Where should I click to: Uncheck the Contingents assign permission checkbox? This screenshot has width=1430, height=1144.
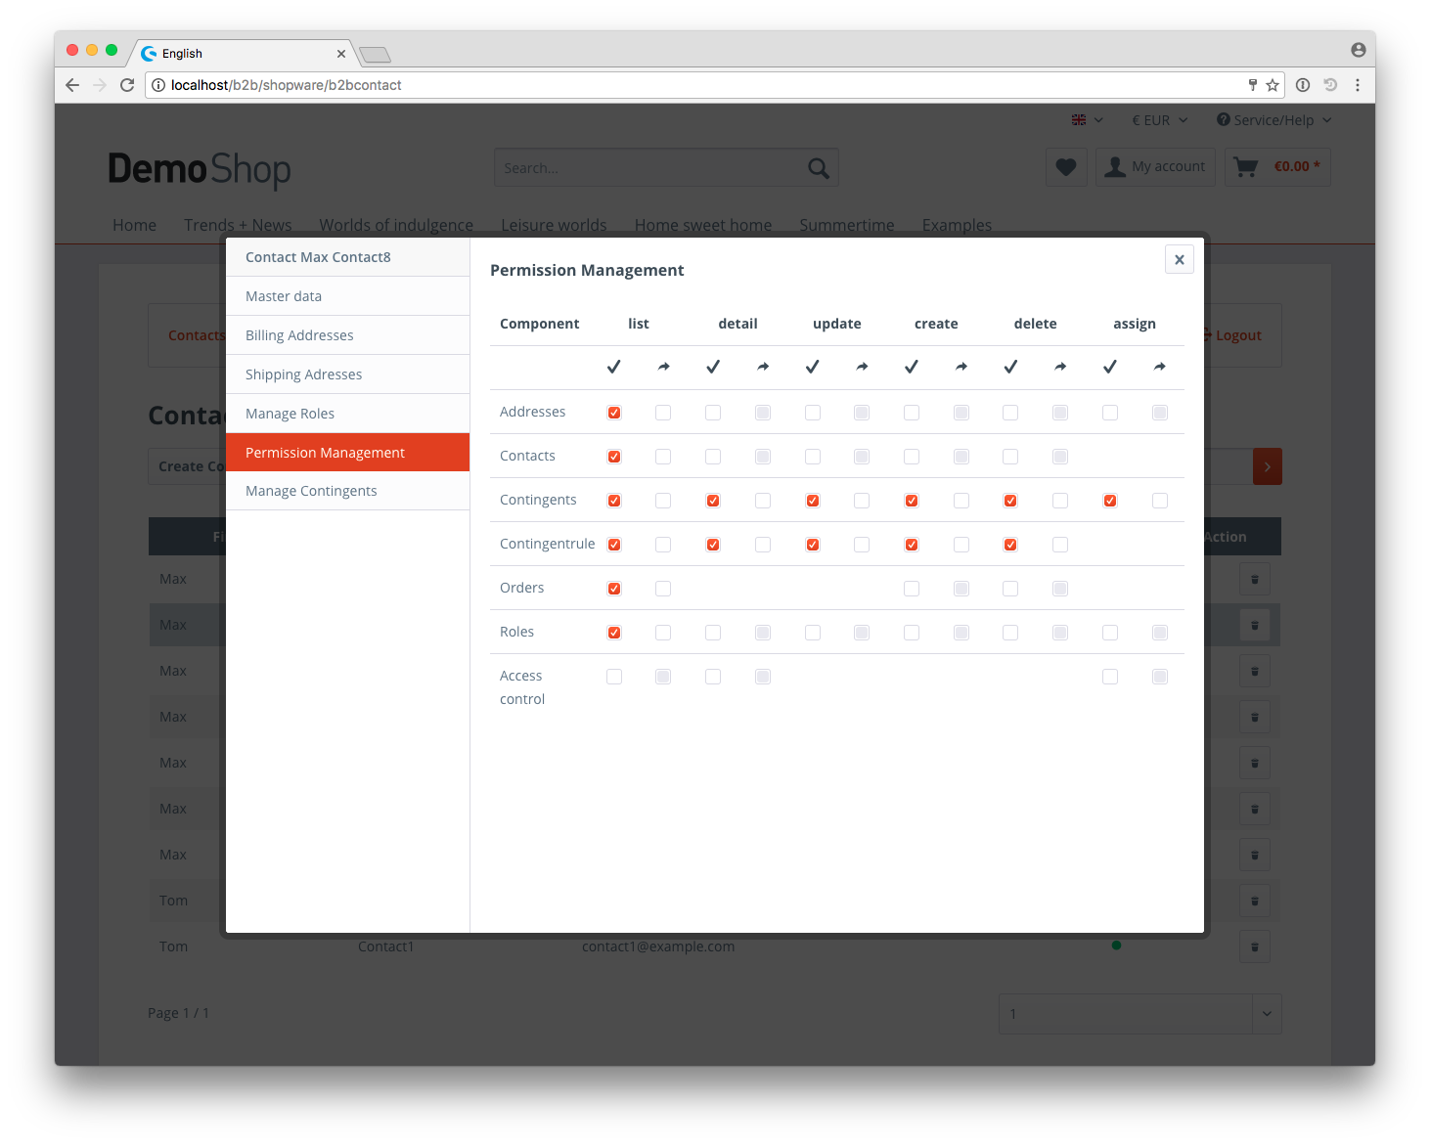click(1110, 501)
